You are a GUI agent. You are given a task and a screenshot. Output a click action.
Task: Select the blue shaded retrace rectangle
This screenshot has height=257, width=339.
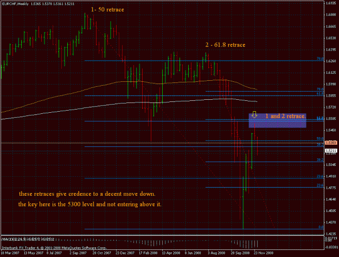click(277, 120)
